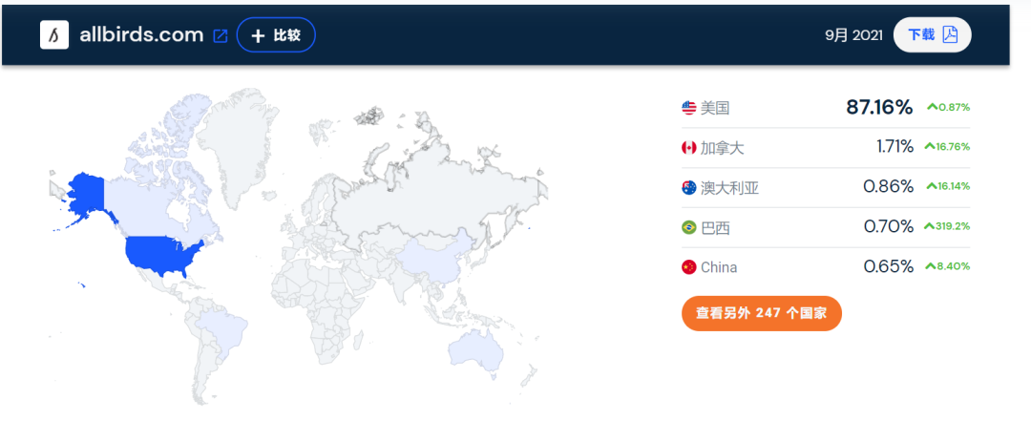This screenshot has height=442, width=1031.
Task: Click the Brazil flag icon
Action: [689, 227]
